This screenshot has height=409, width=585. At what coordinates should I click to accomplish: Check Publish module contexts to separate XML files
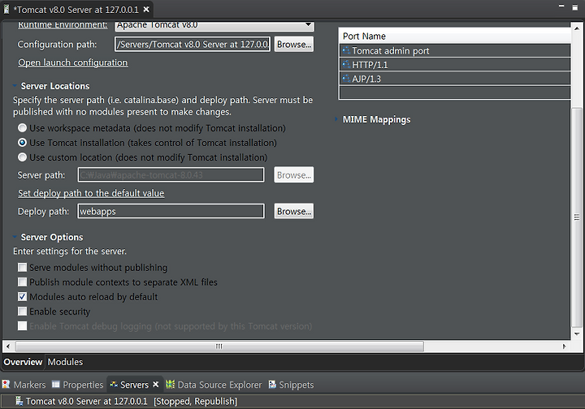click(23, 282)
